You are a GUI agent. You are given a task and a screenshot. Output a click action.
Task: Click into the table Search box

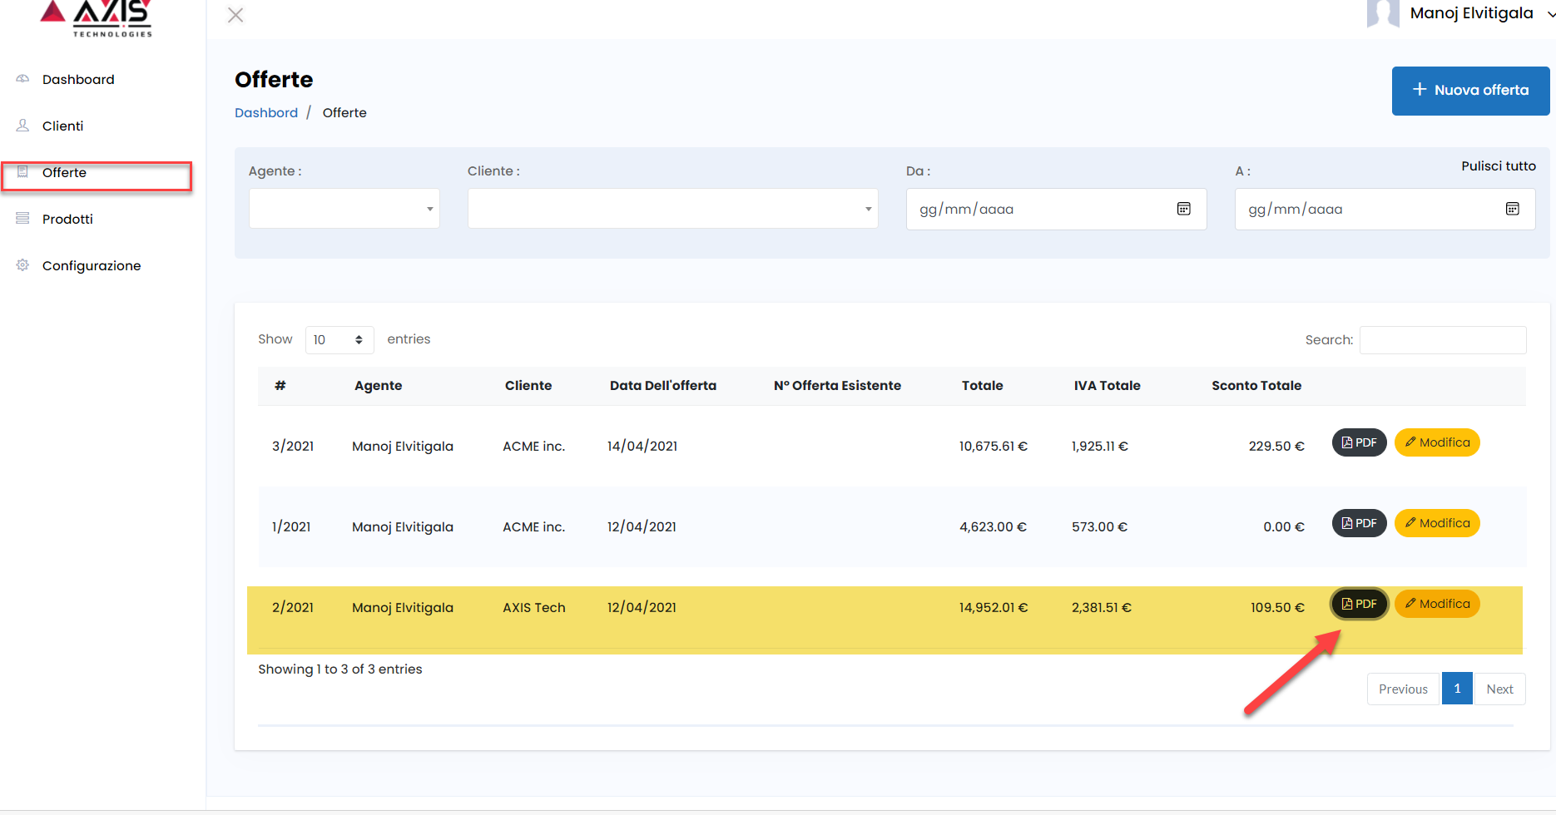(x=1443, y=339)
